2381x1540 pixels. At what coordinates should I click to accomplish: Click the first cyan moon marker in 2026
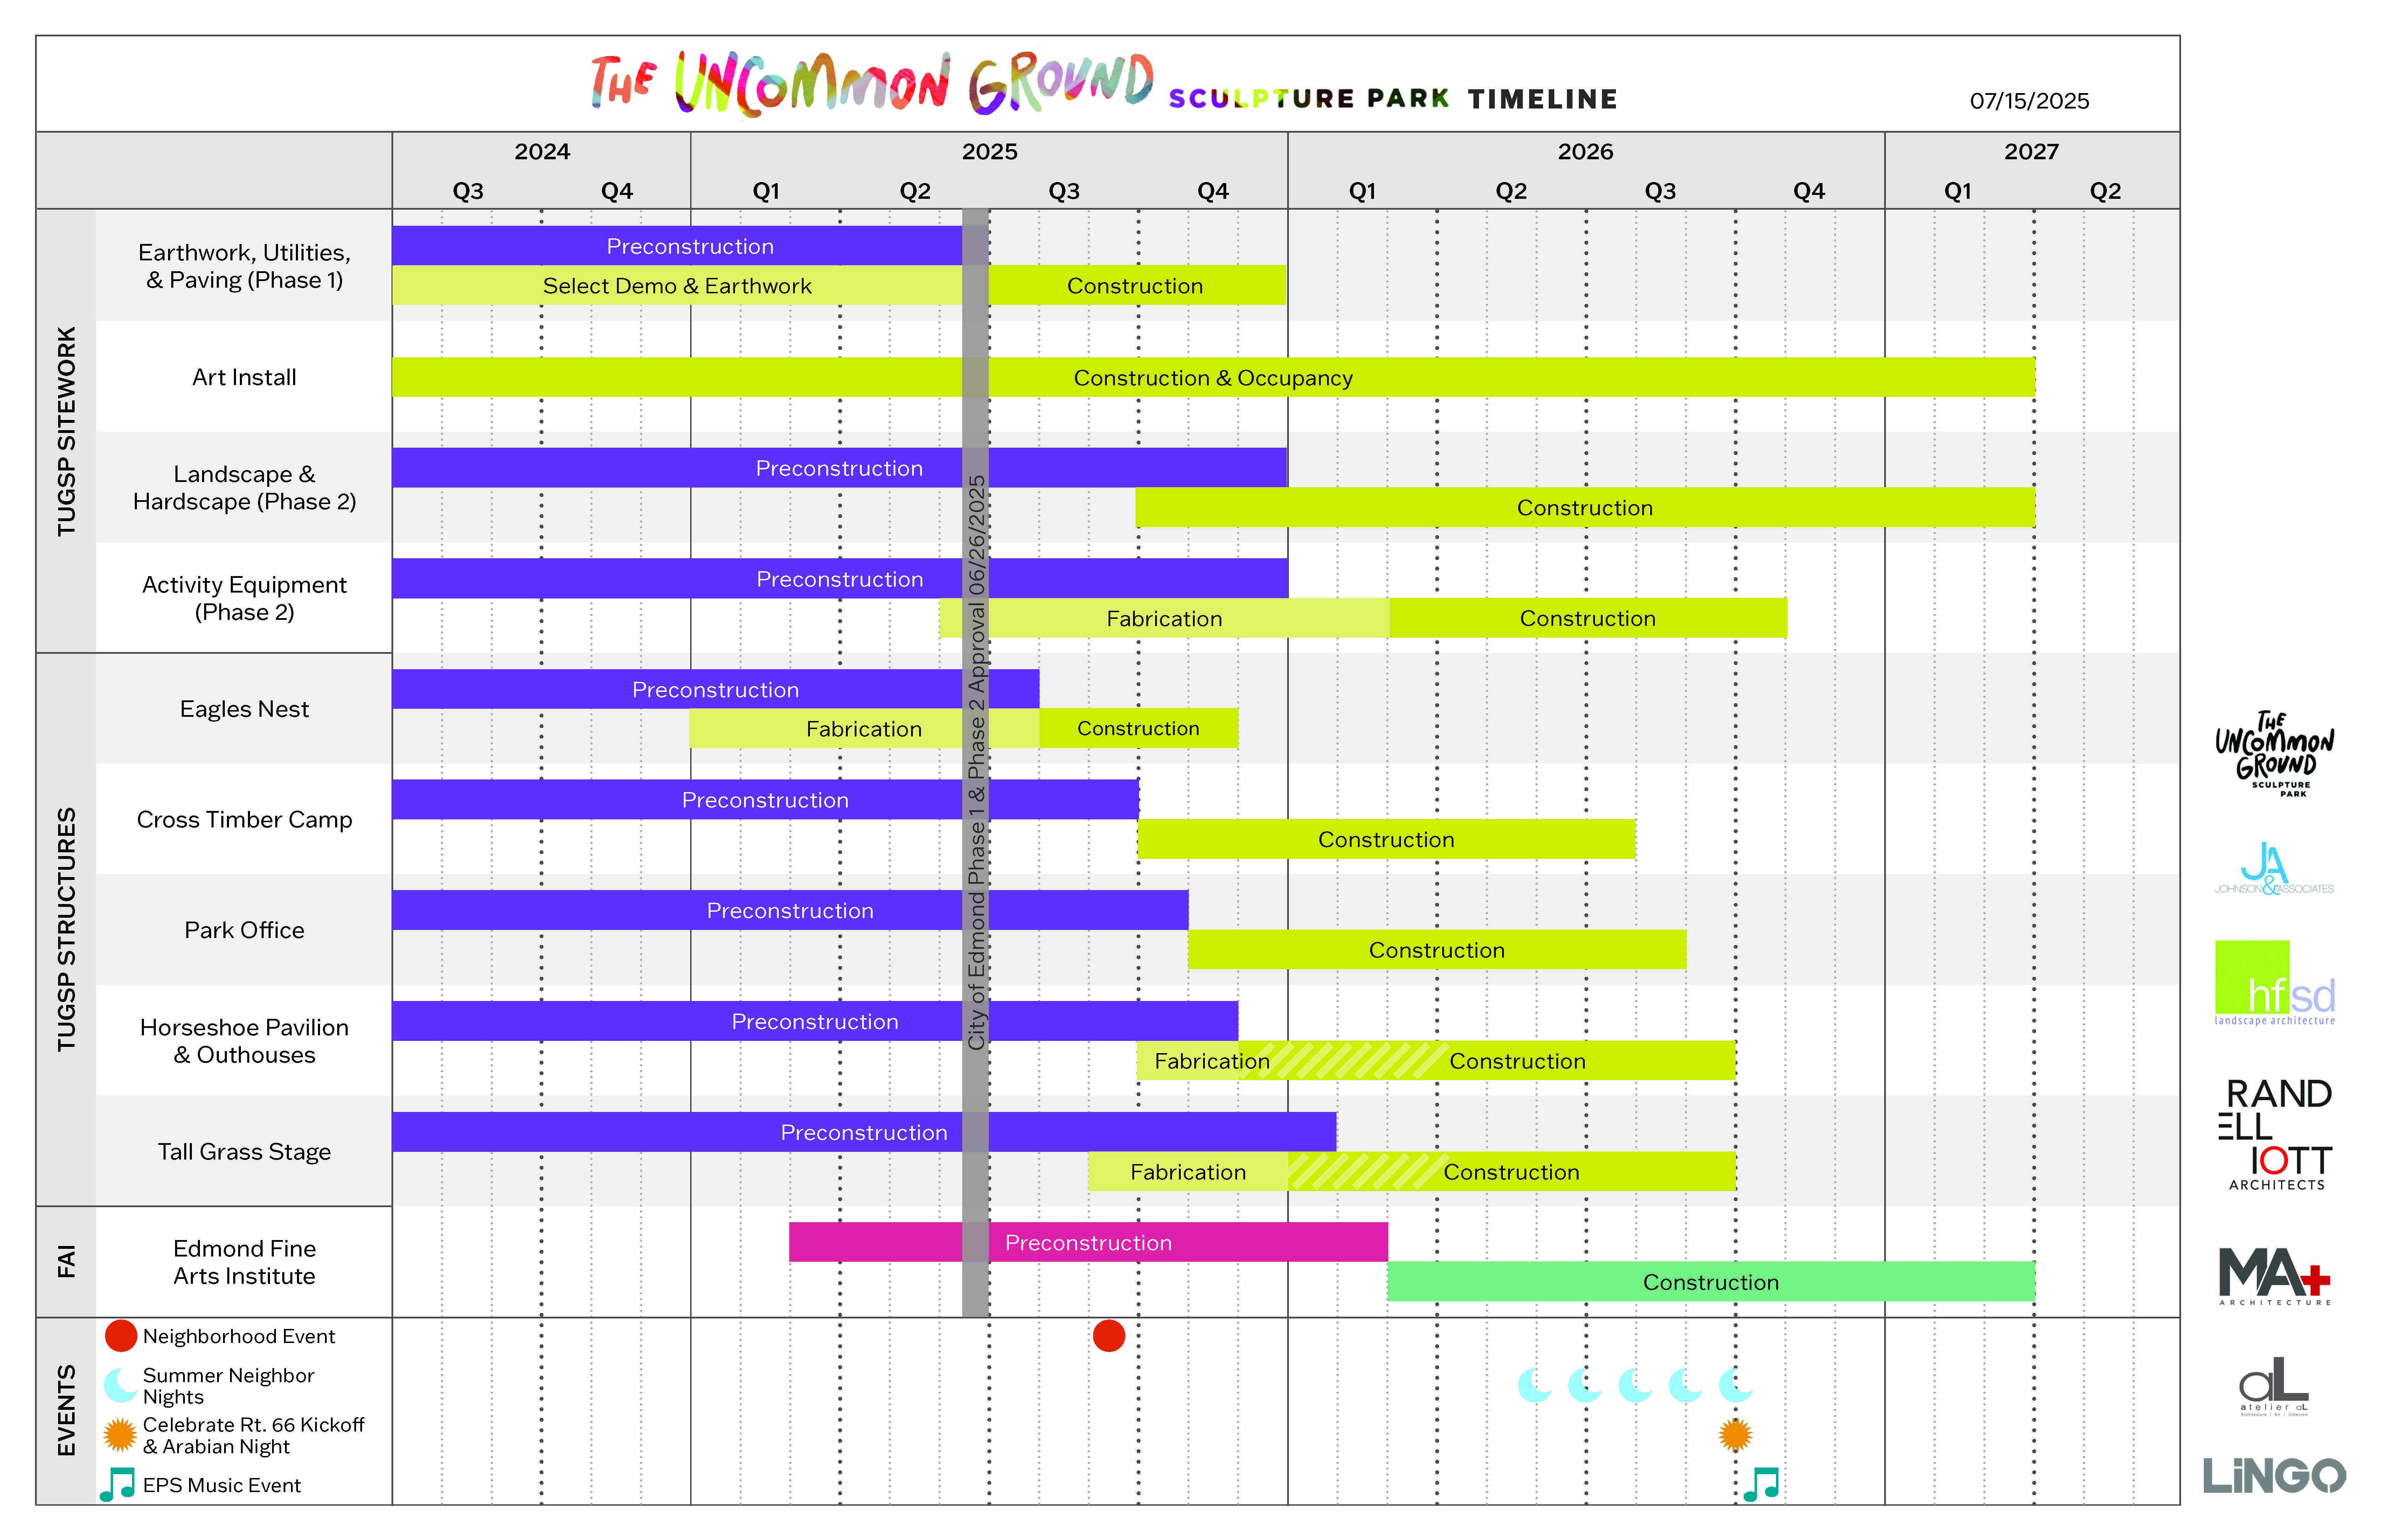[1535, 1385]
